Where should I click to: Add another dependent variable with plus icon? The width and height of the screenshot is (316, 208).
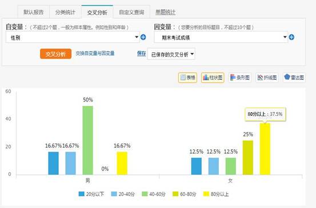(x=291, y=37)
